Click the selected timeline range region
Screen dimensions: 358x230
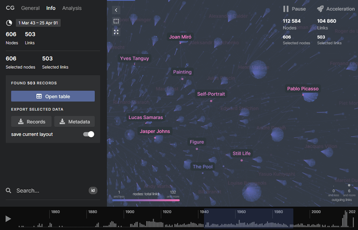[248, 218]
